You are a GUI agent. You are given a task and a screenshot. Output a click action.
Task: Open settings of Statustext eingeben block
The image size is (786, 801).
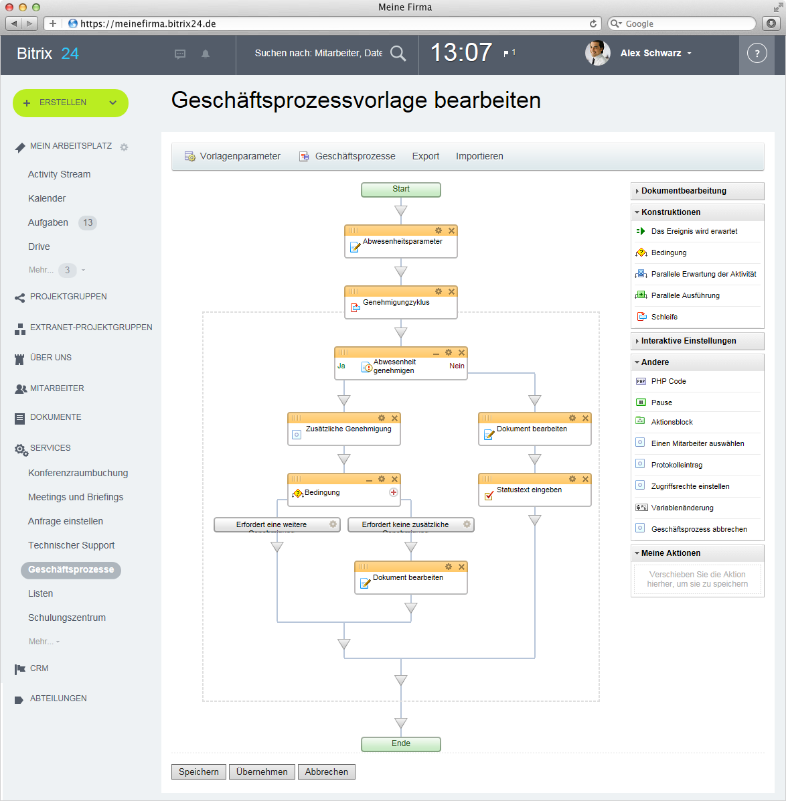572,479
